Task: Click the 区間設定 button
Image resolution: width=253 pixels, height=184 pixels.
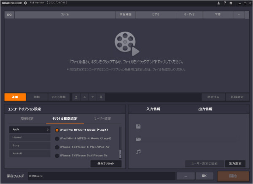Action: tap(237, 97)
